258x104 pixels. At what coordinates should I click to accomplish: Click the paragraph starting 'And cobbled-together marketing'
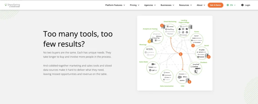[x=77, y=70]
